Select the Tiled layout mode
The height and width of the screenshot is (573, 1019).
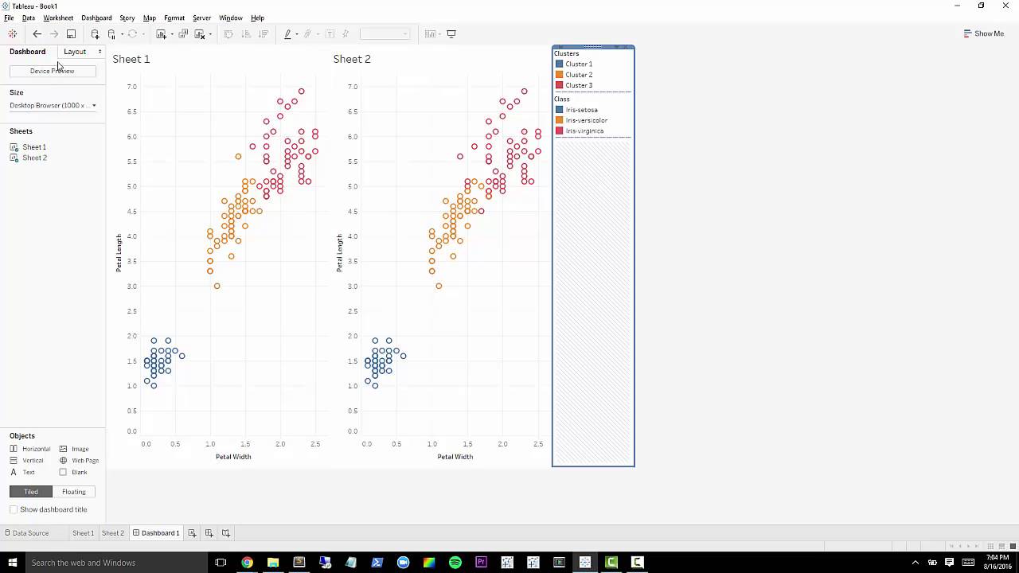tap(31, 492)
